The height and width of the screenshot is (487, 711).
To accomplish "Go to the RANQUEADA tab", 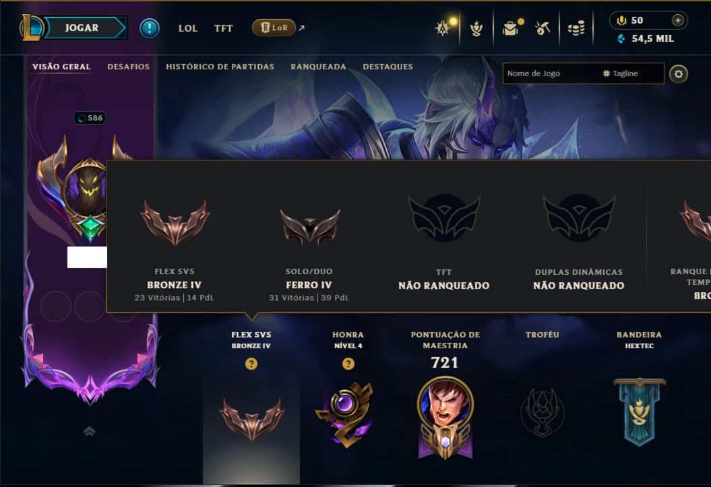I will 318,67.
